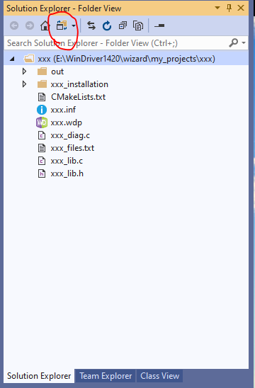
Task: Open the switch views dropdown arrow
Action: click(x=74, y=25)
